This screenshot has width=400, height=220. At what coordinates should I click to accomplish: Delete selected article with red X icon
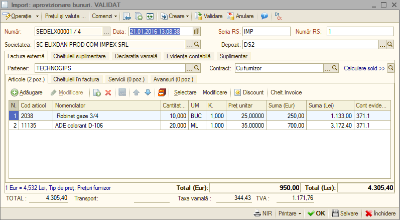coord(108,92)
